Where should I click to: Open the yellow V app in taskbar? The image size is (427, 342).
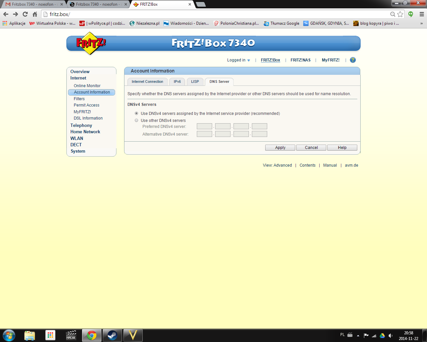coord(133,335)
